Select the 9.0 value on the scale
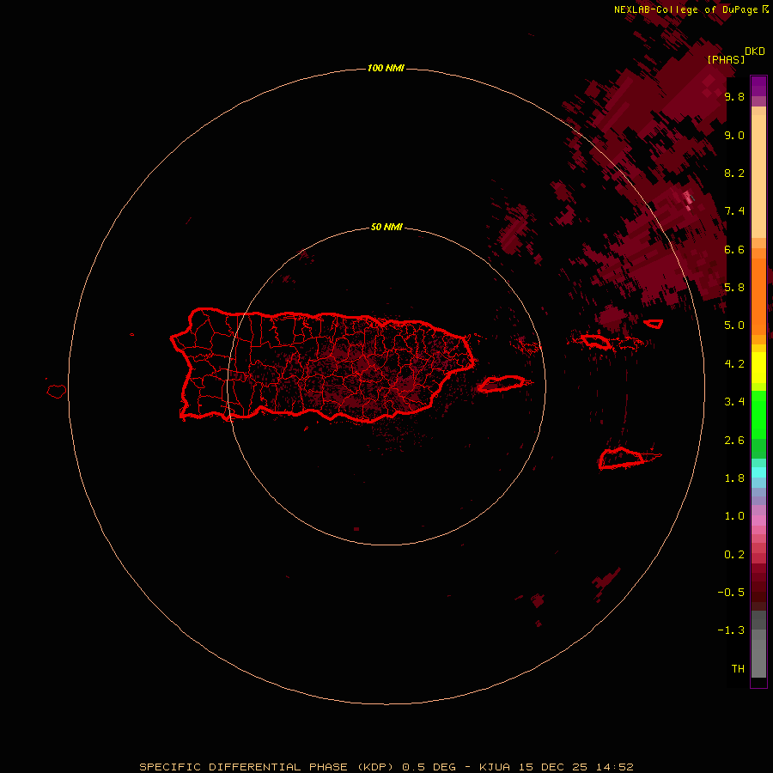This screenshot has width=773, height=773. coord(734,135)
